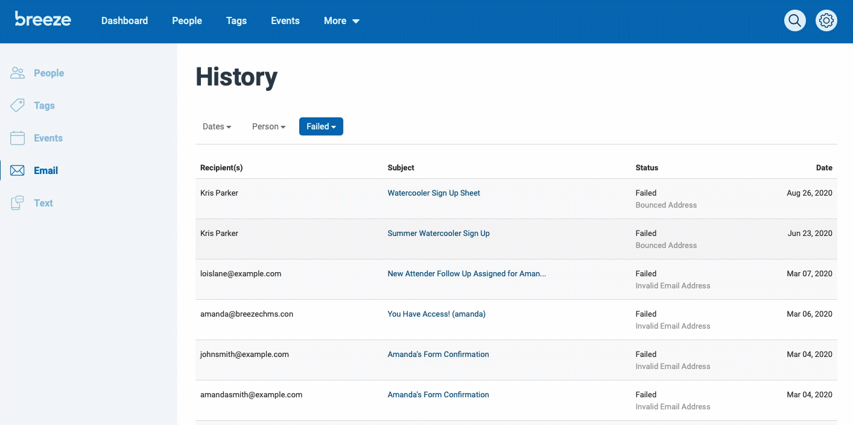Click the Tags sidebar tag icon
853x425 pixels.
(17, 105)
